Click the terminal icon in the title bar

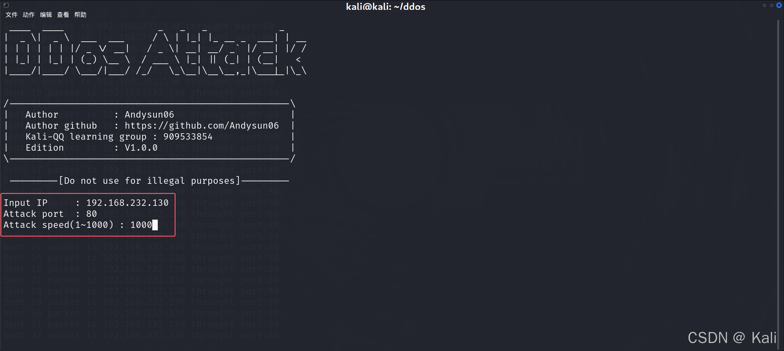[6, 5]
